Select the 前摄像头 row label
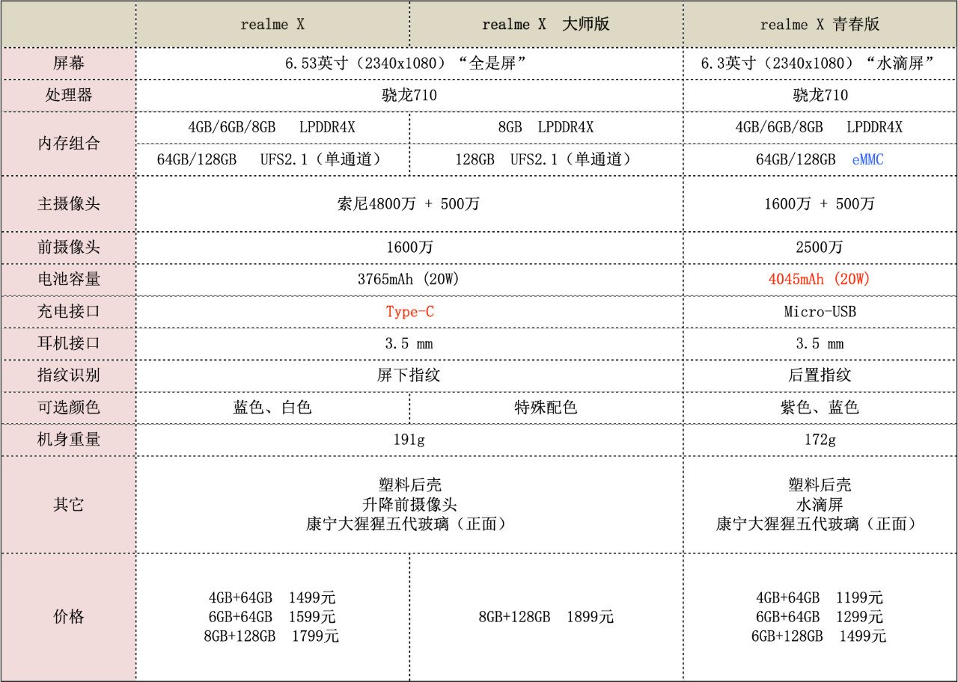 pos(67,248)
